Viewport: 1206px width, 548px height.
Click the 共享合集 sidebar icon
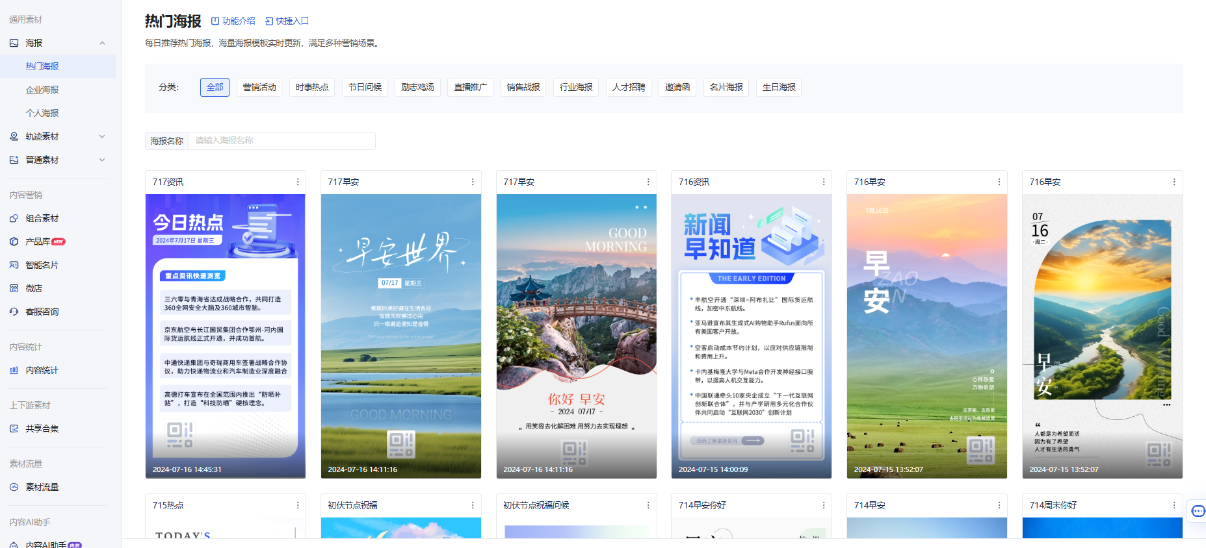(x=14, y=429)
